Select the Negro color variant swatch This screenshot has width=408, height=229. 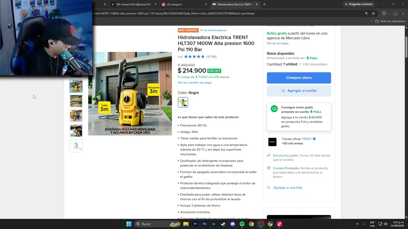point(183,102)
